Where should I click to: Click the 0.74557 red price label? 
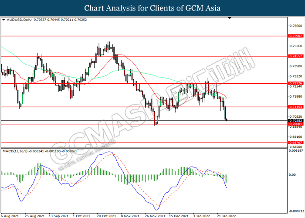tap(296, 56)
